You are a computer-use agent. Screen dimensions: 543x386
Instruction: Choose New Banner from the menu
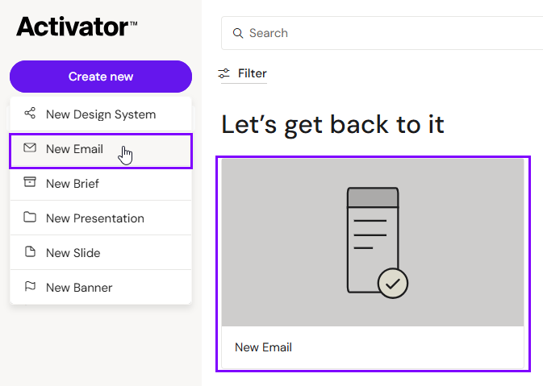click(101, 287)
